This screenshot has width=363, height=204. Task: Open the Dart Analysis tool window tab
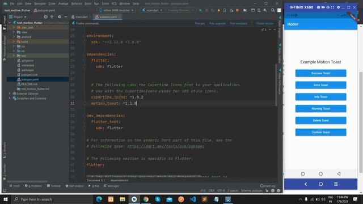tap(74, 186)
